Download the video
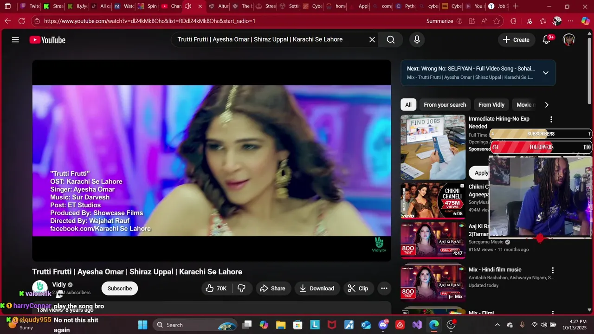Image resolution: width=594 pixels, height=334 pixels. [x=317, y=289]
